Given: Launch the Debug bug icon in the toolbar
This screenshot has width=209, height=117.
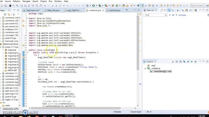Looking at the screenshot, I should 88,6.
